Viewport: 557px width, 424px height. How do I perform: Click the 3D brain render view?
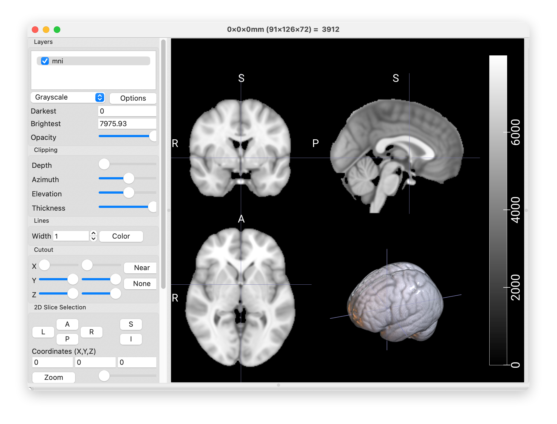tap(395, 302)
